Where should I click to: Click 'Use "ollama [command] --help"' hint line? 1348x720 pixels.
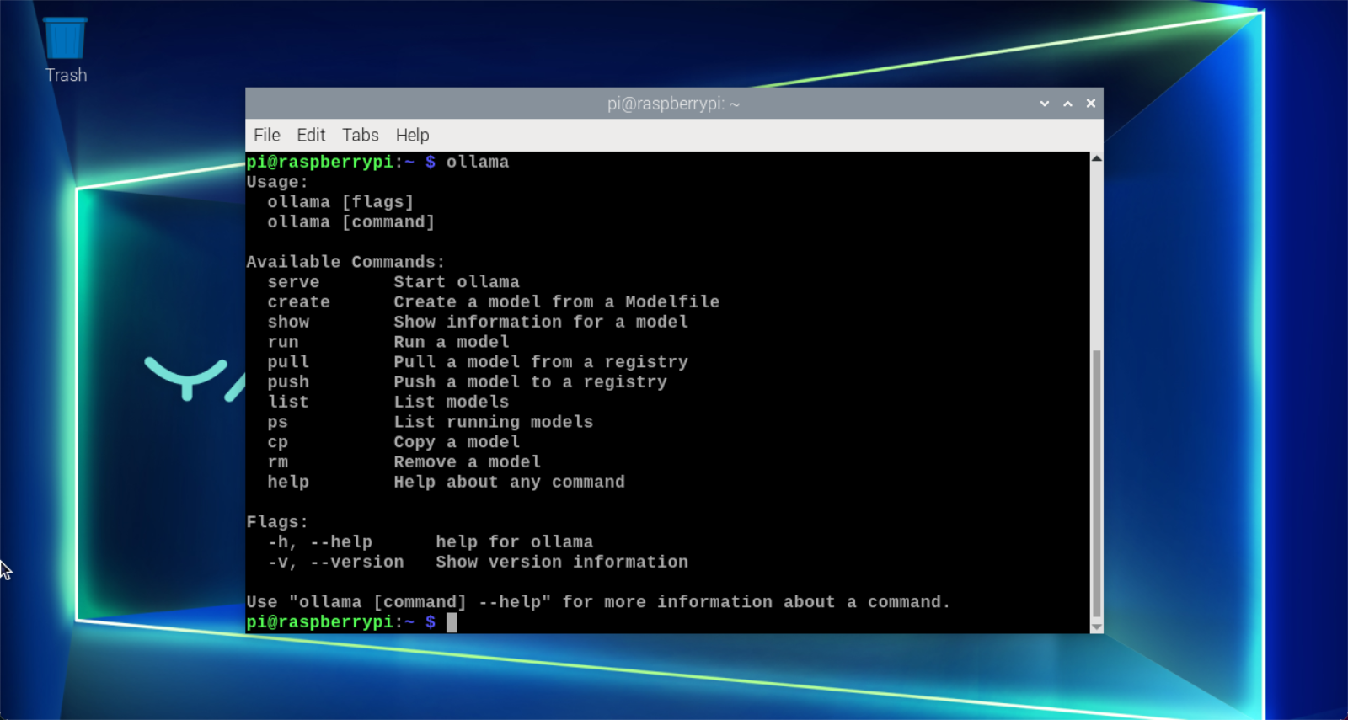tap(598, 602)
